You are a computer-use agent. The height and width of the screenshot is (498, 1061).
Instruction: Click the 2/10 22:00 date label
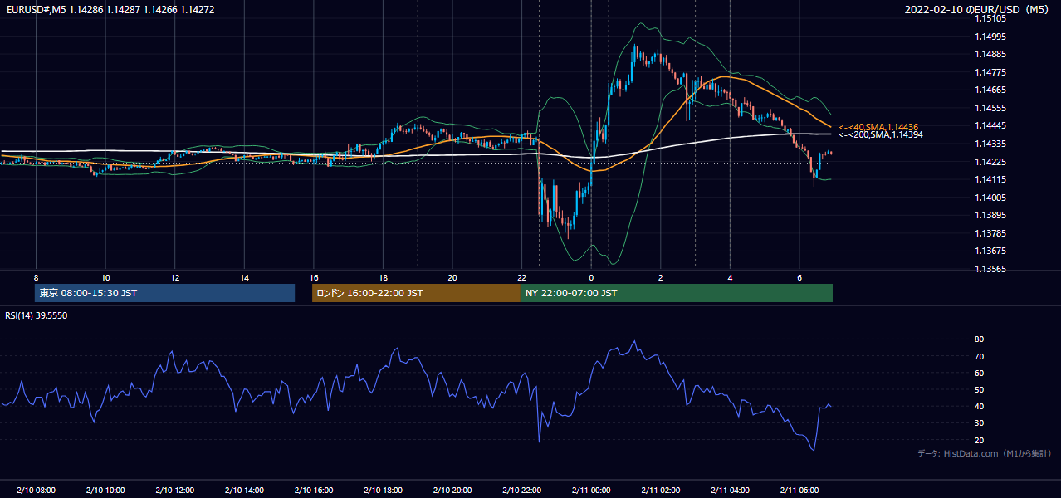[521, 491]
